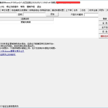Click the 反选 button
The image size is (108, 108).
pos(103,32)
